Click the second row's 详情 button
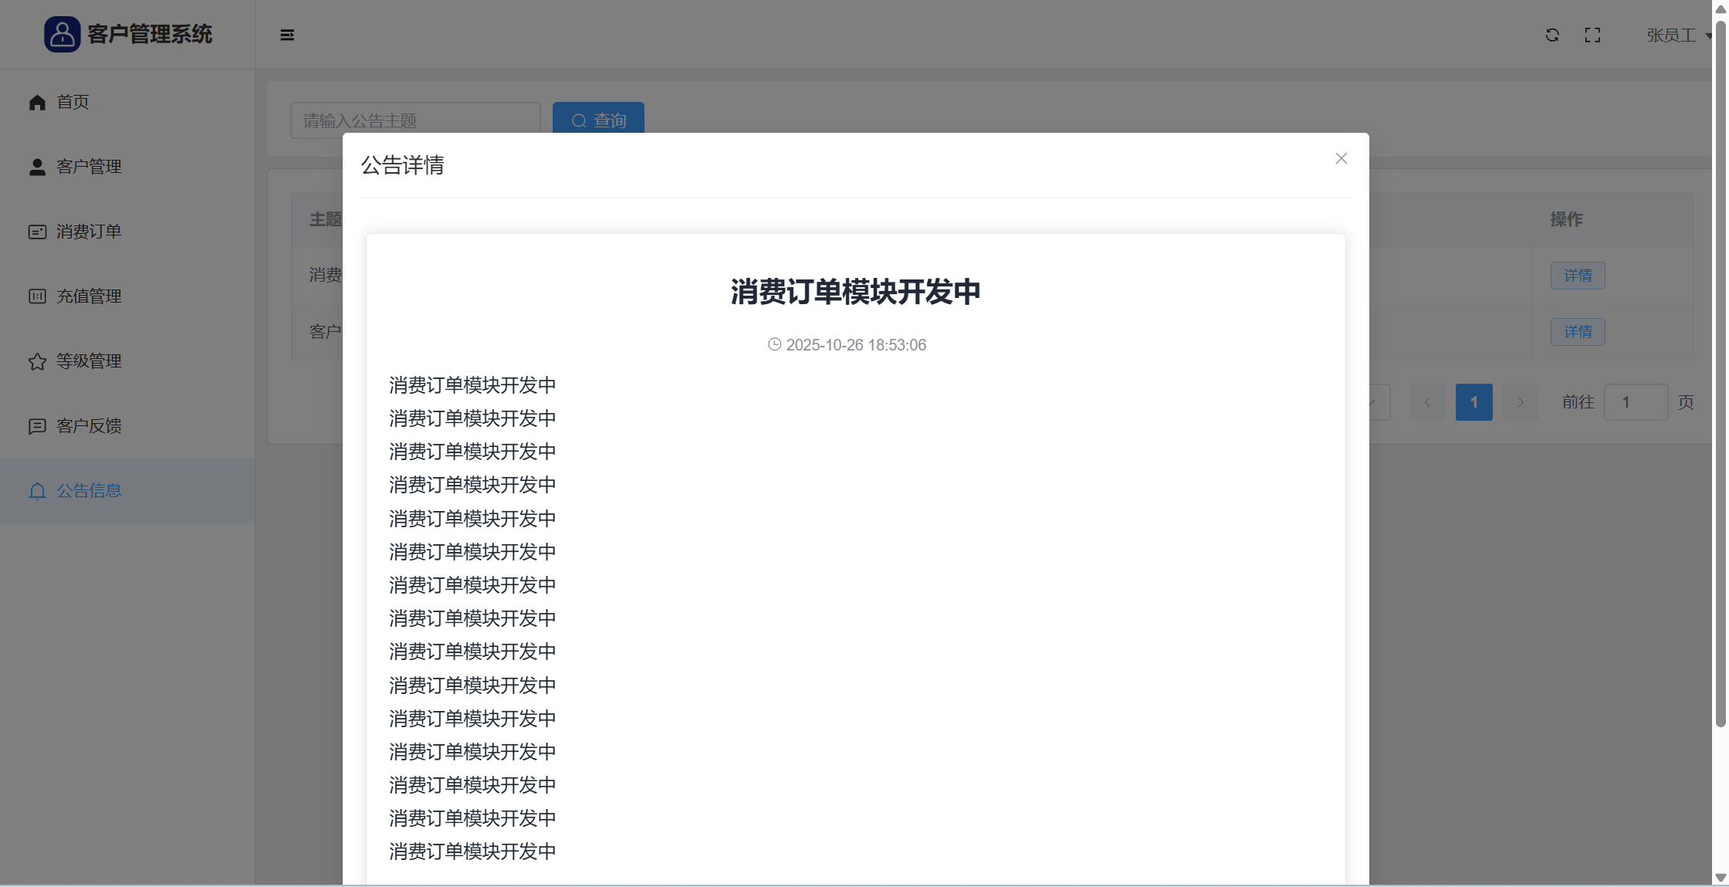 coord(1577,332)
